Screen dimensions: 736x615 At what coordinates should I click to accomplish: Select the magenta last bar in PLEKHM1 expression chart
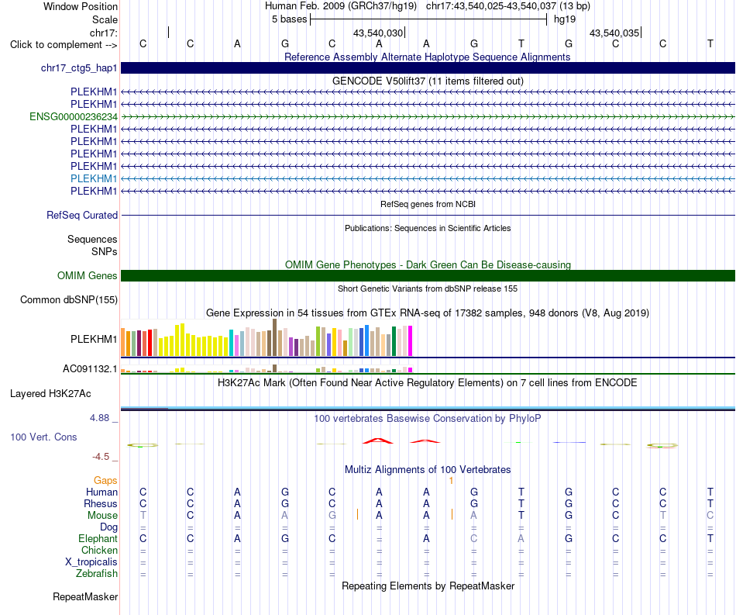(x=410, y=341)
